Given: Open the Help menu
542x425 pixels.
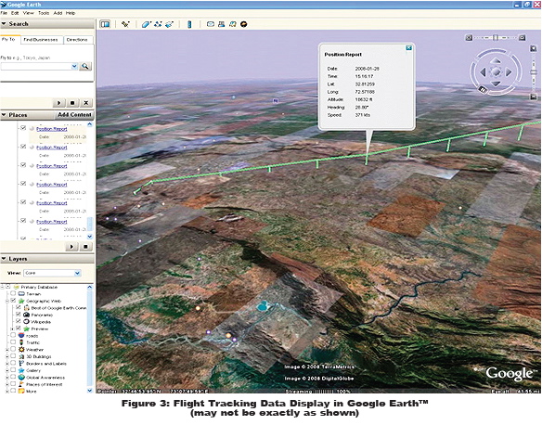Looking at the screenshot, I should coord(71,13).
